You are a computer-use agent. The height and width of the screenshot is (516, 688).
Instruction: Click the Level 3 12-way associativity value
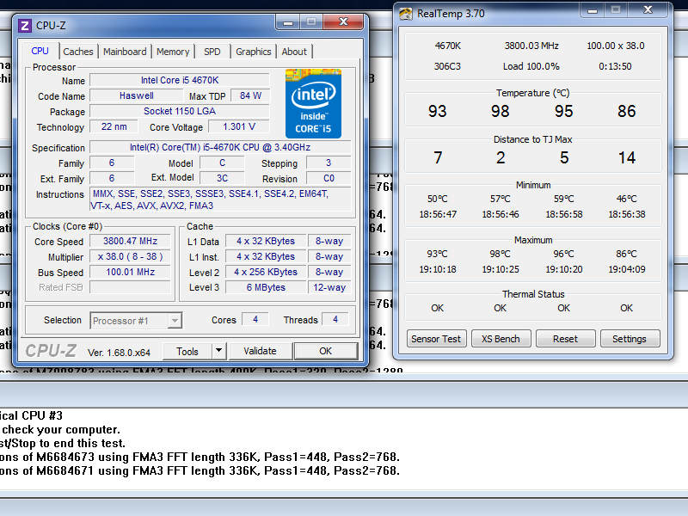329,287
